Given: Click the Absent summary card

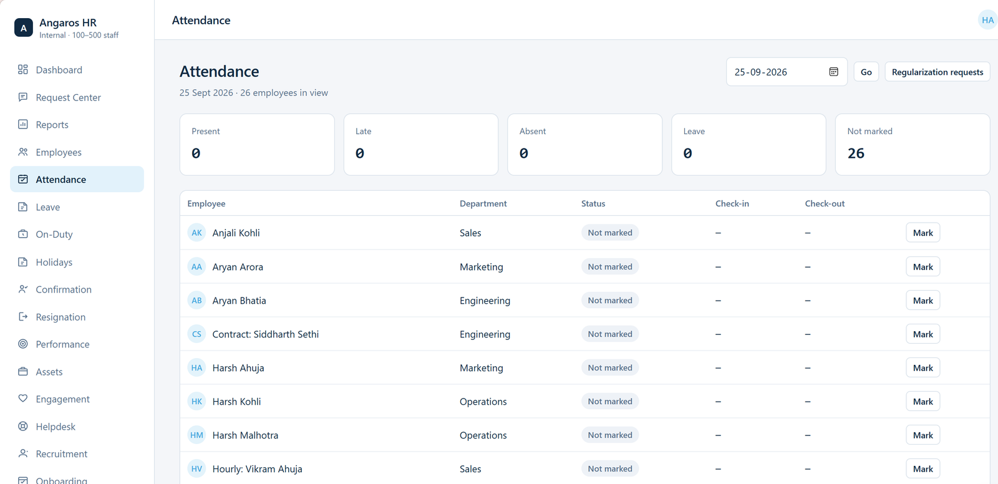Looking at the screenshot, I should pyautogui.click(x=584, y=144).
